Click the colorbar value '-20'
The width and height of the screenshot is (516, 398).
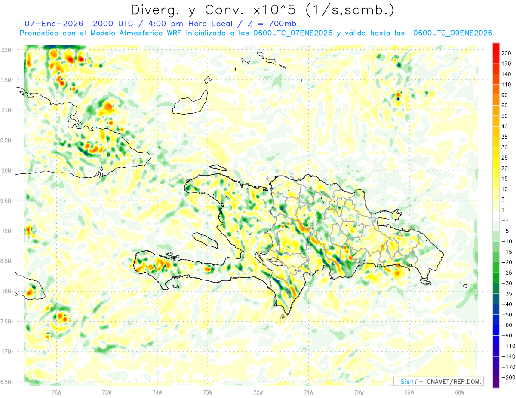pos(507,262)
